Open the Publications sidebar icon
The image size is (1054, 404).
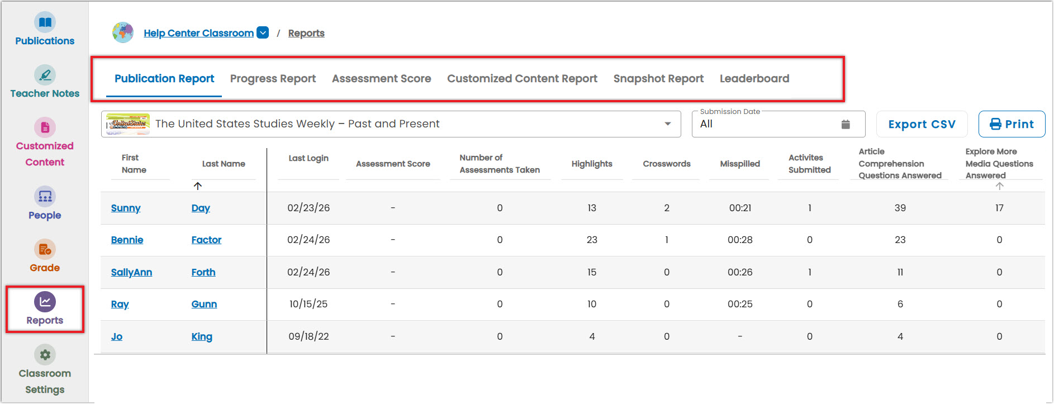pos(45,22)
